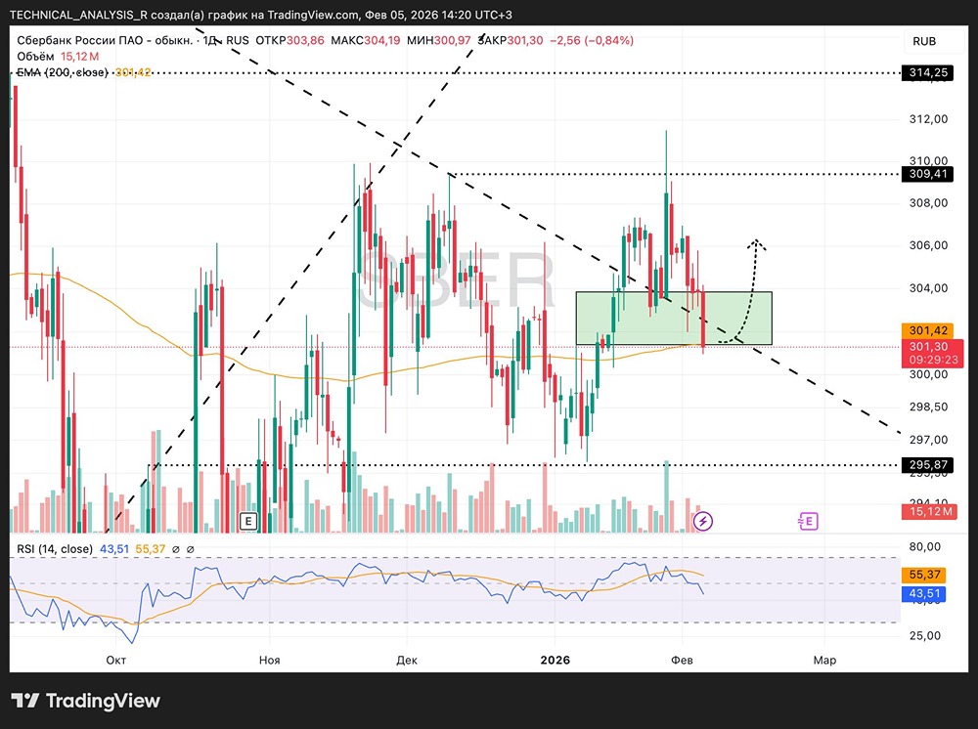978x729 pixels.
Task: Click the RSI (14, close) indicator legend
Action: coord(54,549)
